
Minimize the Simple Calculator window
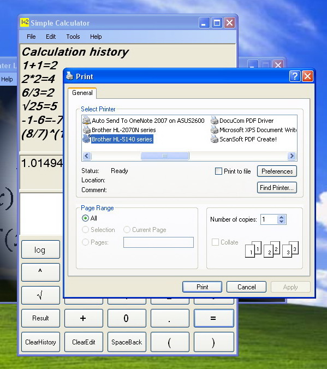204,23
